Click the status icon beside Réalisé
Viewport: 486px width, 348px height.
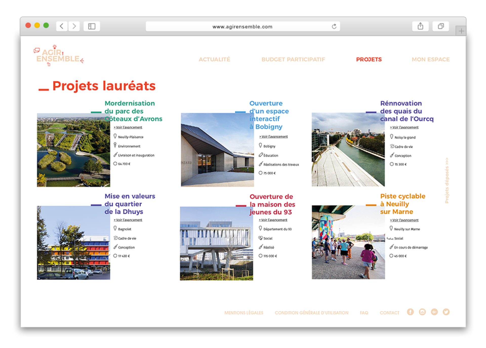tap(261, 247)
